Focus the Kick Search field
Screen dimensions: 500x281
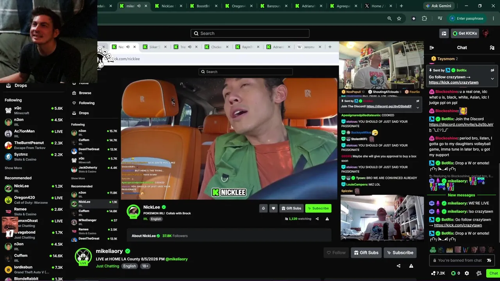coord(250,34)
